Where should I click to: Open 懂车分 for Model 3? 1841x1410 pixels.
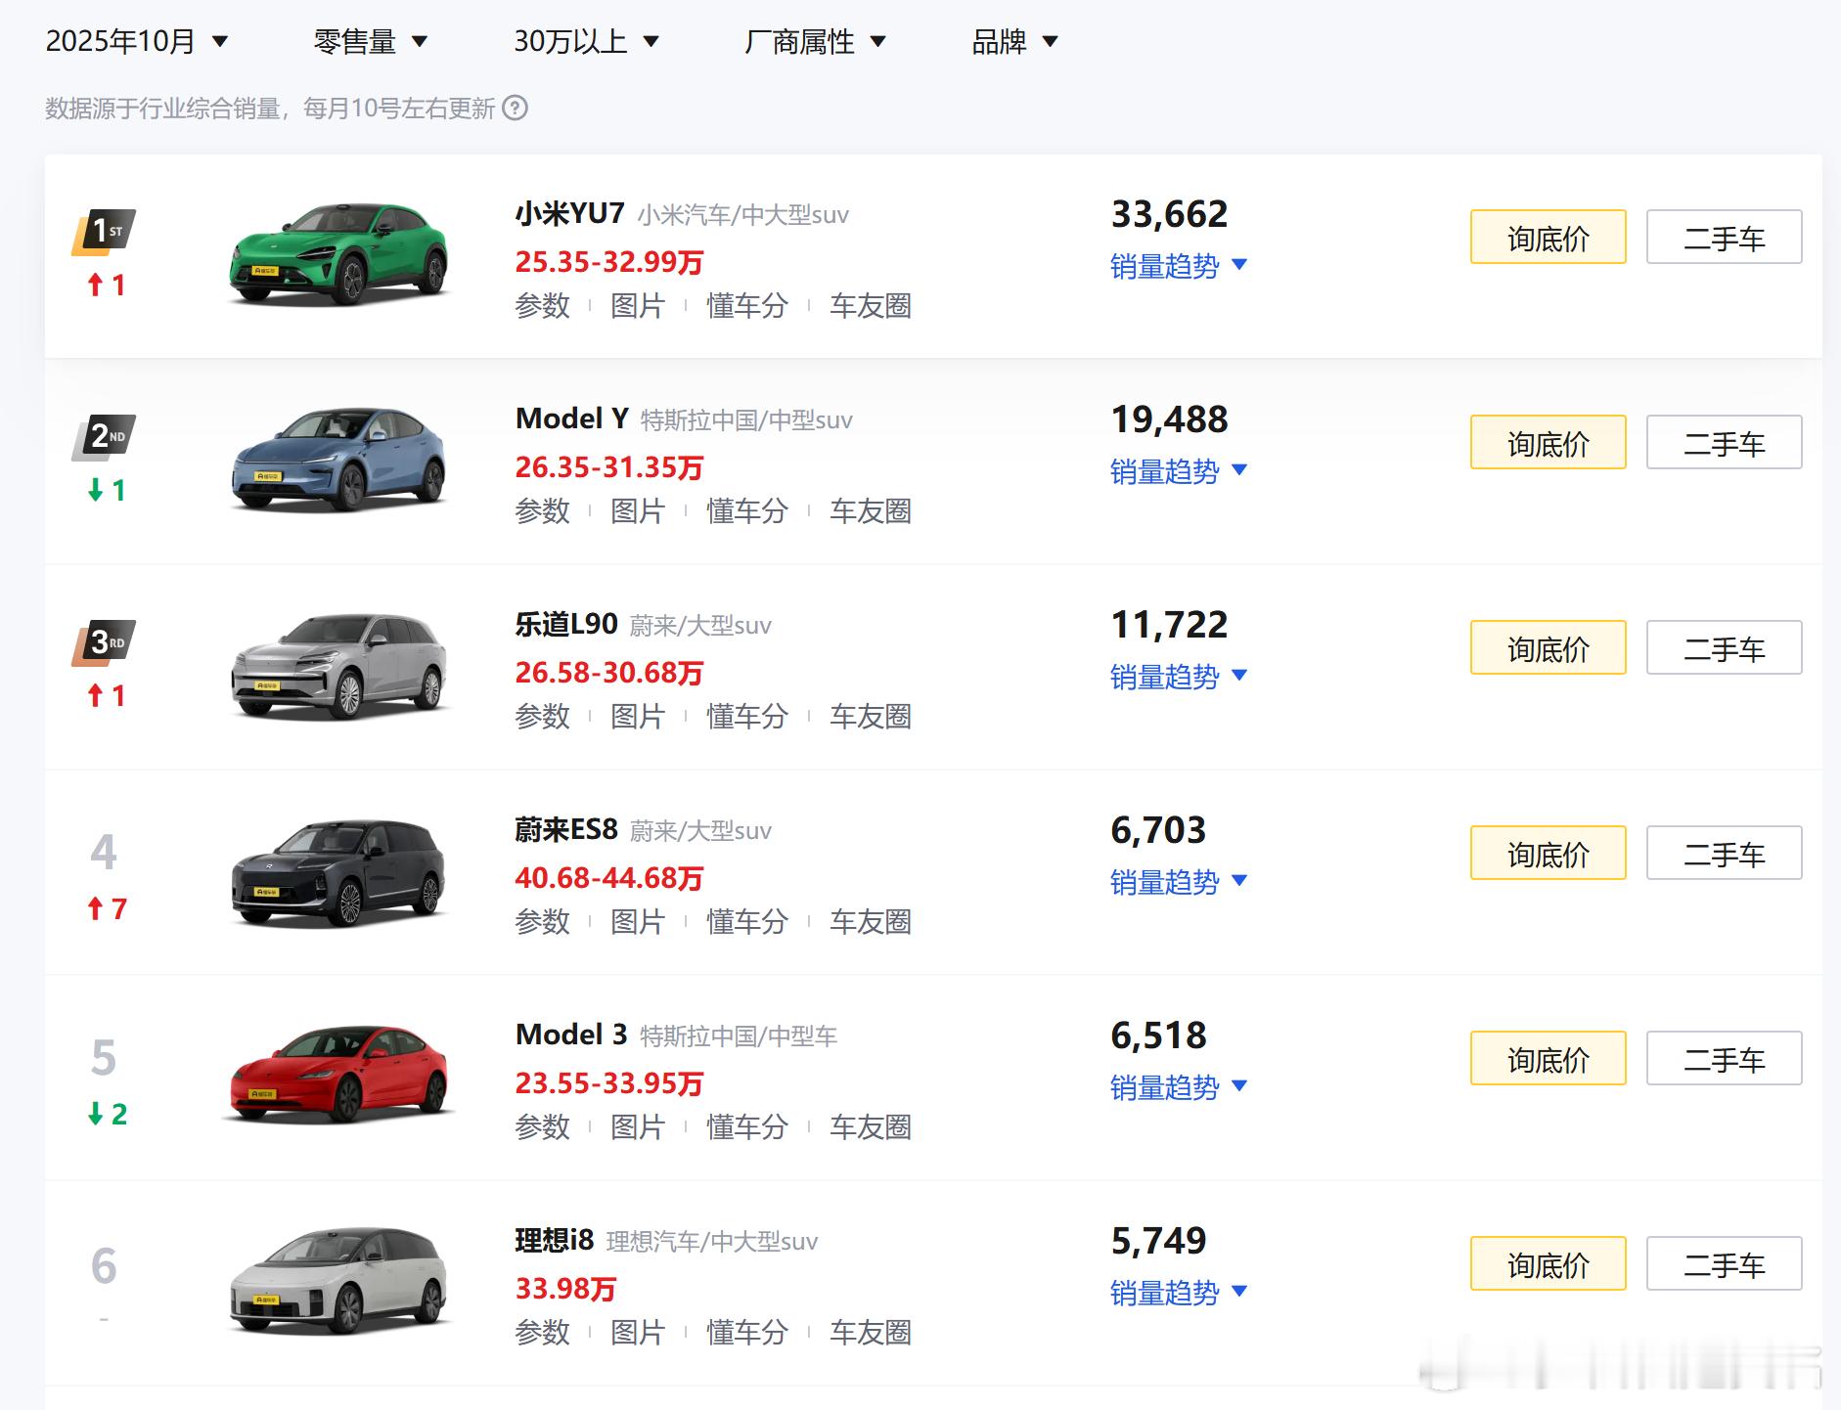point(747,1127)
